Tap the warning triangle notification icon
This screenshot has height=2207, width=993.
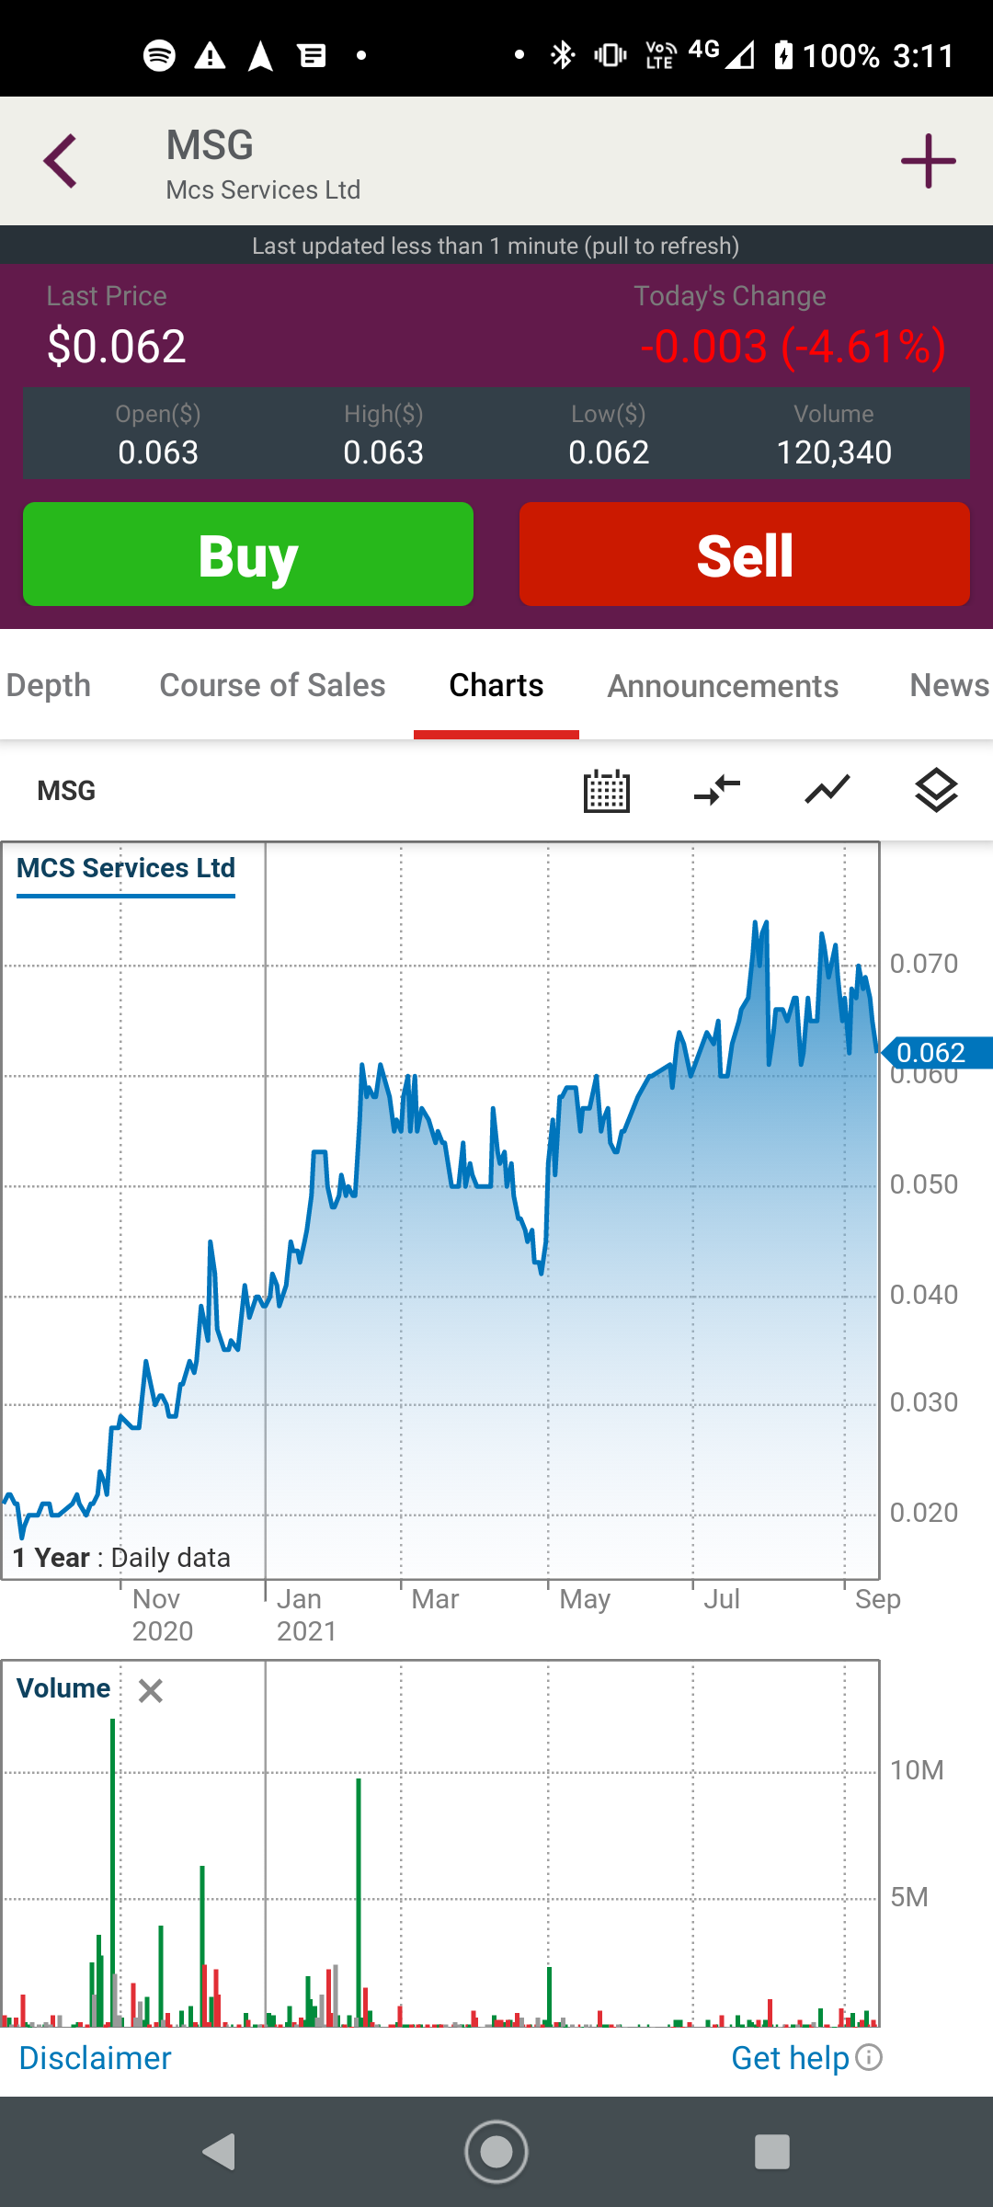[211, 56]
